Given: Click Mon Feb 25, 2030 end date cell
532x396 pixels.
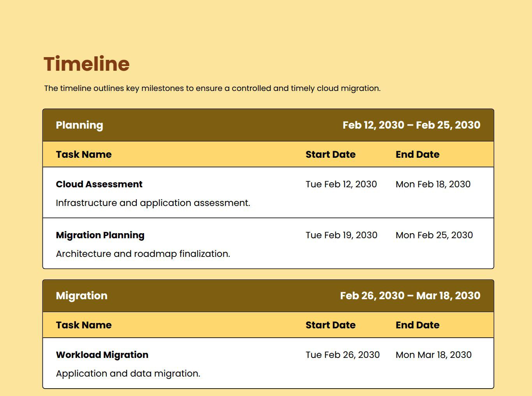Looking at the screenshot, I should [434, 235].
